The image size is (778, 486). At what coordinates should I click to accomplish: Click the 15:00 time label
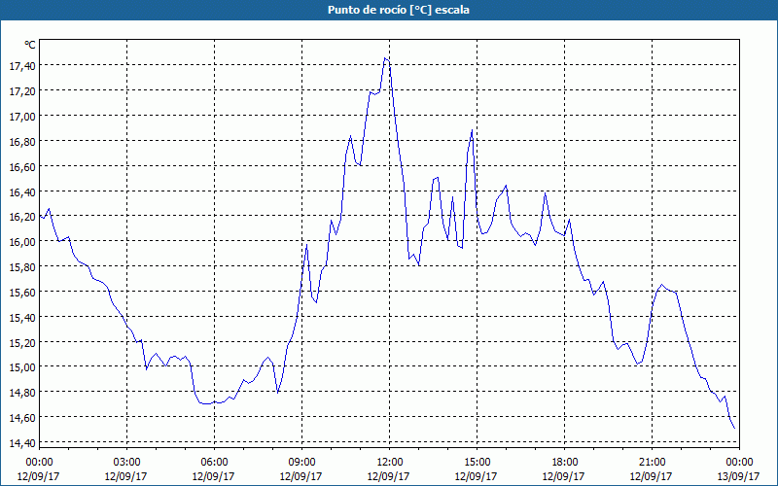pyautogui.click(x=477, y=463)
